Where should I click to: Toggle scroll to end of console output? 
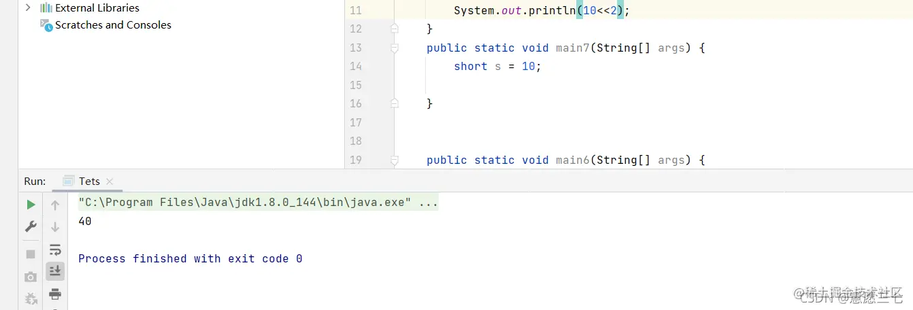(x=55, y=271)
